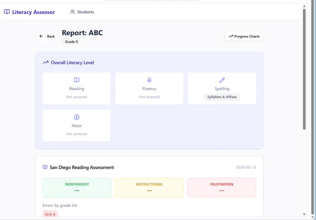Image resolution: width=316 pixels, height=220 pixels.
Task: Click Not assessed under Reading
Action: click(77, 97)
